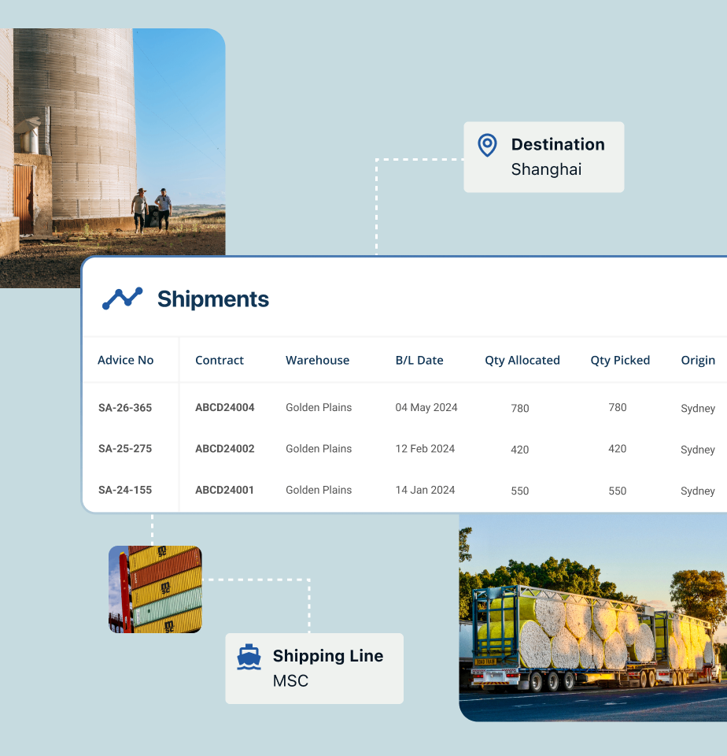Click the Destination label

(x=558, y=144)
